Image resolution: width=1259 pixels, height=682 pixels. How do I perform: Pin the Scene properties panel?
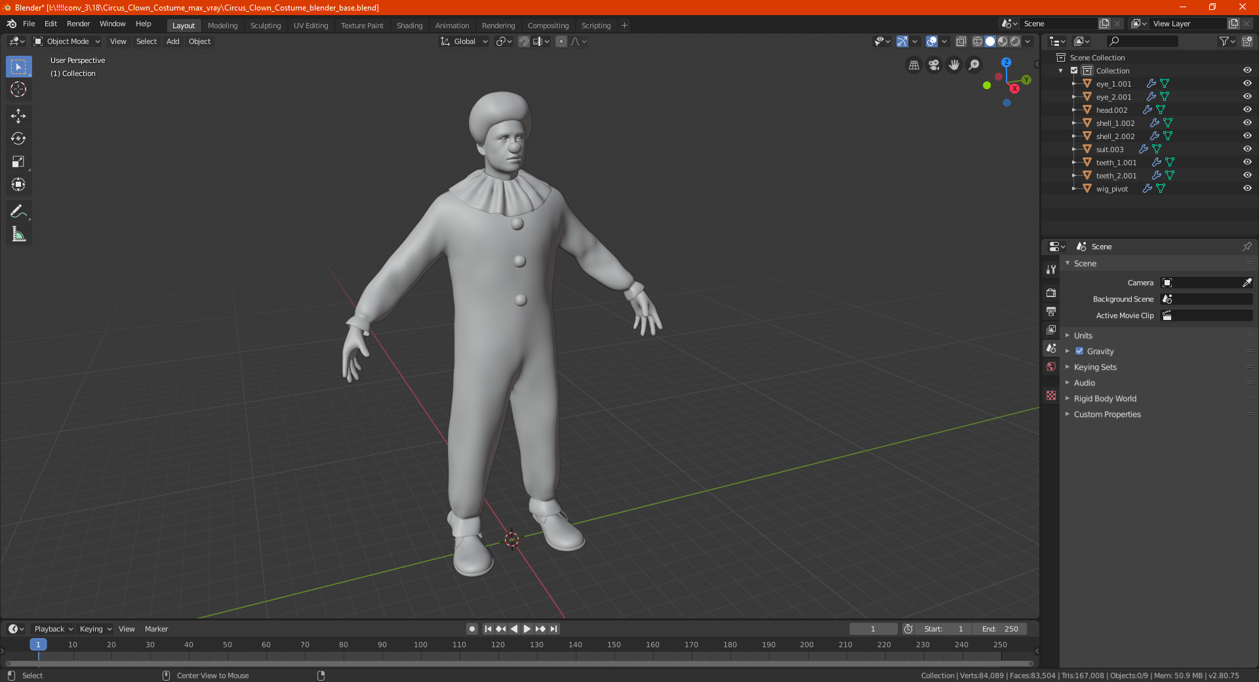[x=1247, y=247]
